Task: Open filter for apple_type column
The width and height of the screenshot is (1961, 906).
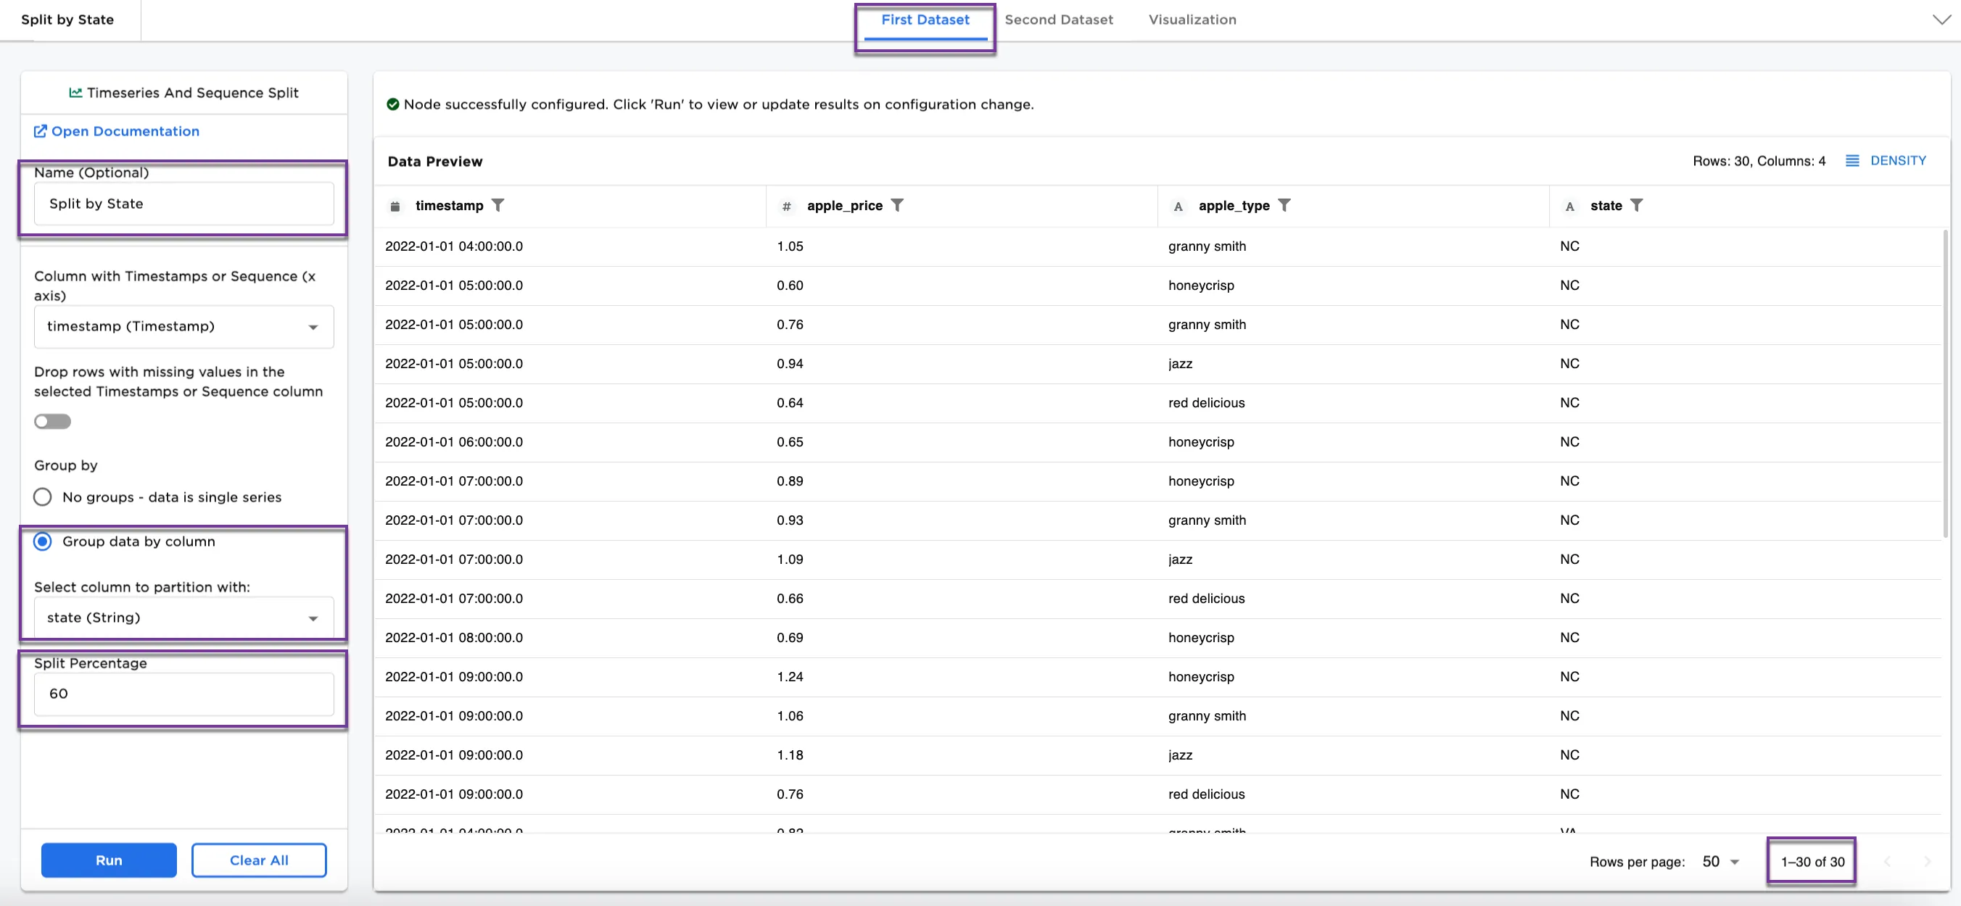Action: [x=1284, y=205]
